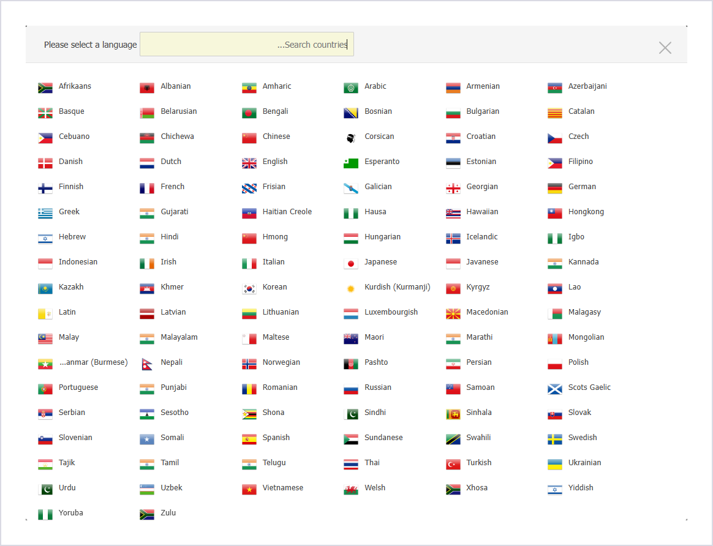Select Macedonian language link
The width and height of the screenshot is (713, 546).
pos(487,312)
